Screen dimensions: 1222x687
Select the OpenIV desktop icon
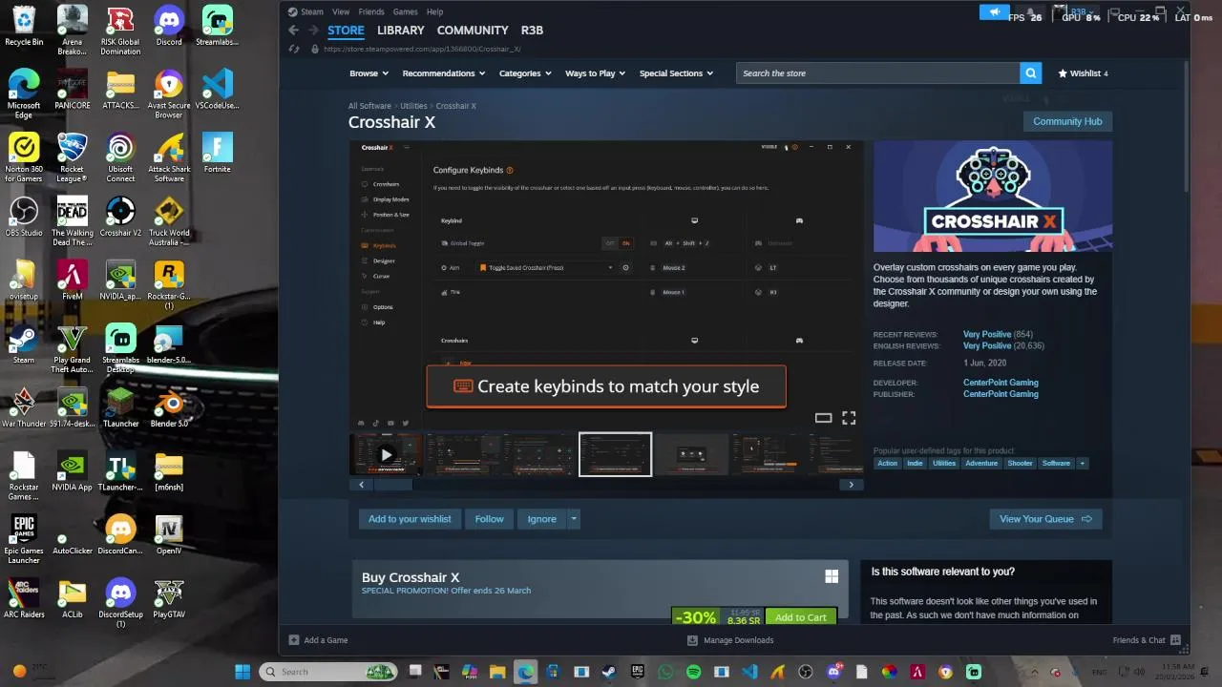click(x=169, y=535)
